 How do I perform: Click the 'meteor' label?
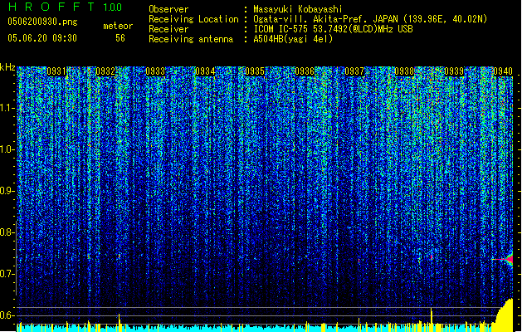pos(118,26)
